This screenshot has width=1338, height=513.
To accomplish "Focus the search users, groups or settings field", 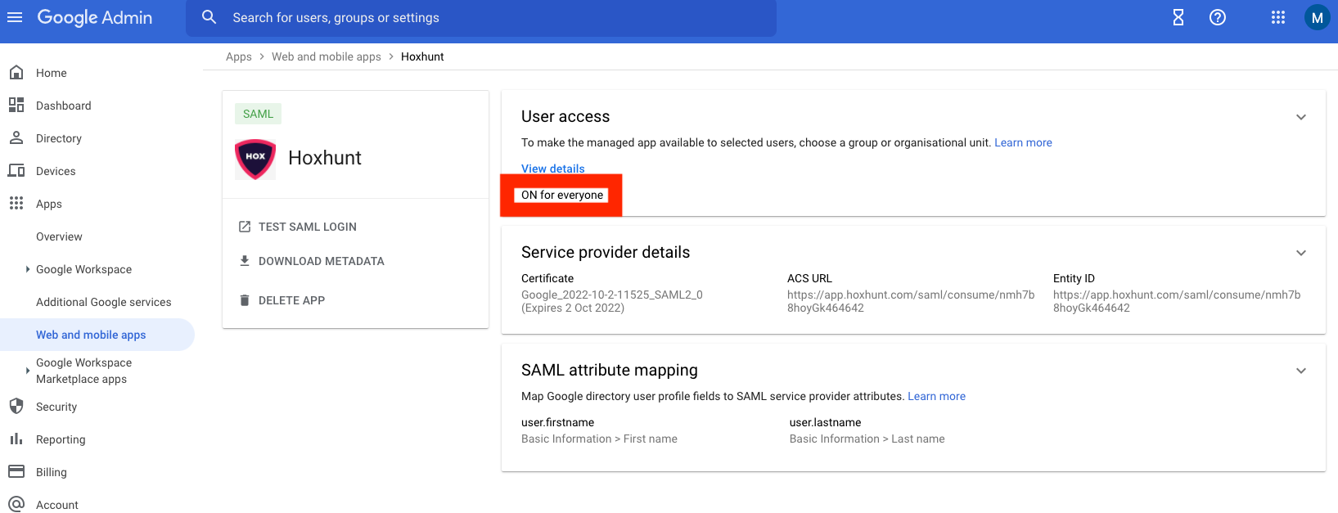I will point(481,17).
